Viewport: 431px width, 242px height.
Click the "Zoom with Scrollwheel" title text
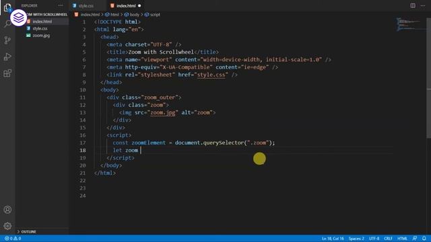point(161,52)
